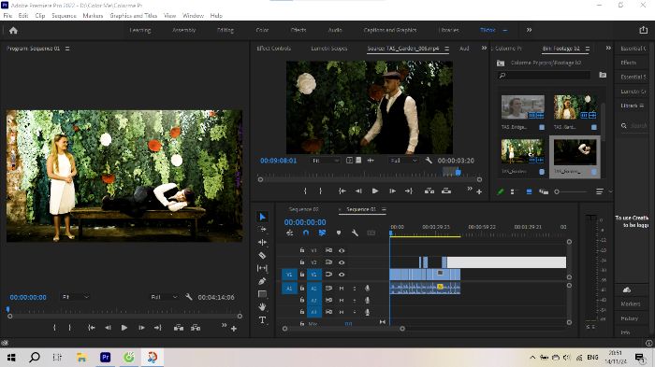This screenshot has width=655, height=367.
Task: Switch to Sequence 00 timeline tab
Action: [304, 209]
